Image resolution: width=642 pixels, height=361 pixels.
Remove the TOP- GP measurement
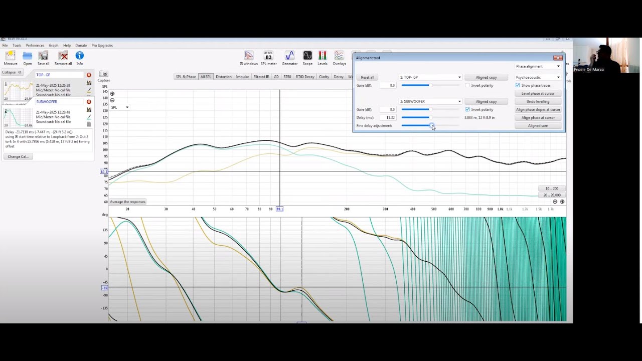pos(89,75)
